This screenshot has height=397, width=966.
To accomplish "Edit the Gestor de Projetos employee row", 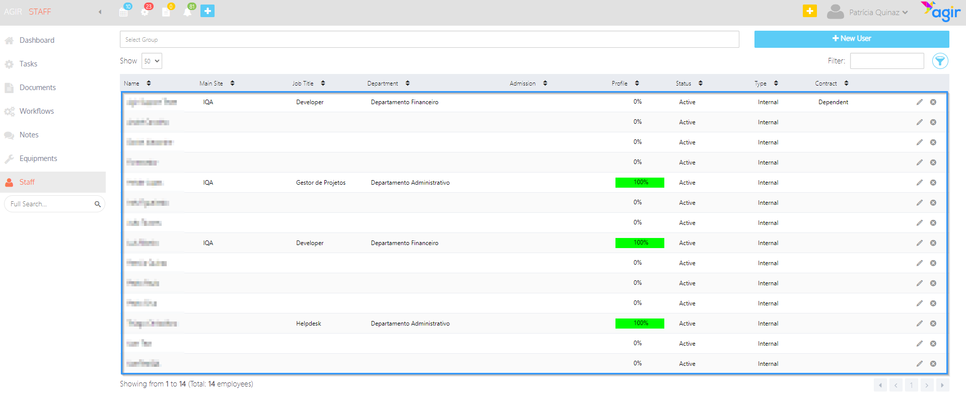I will click(919, 183).
